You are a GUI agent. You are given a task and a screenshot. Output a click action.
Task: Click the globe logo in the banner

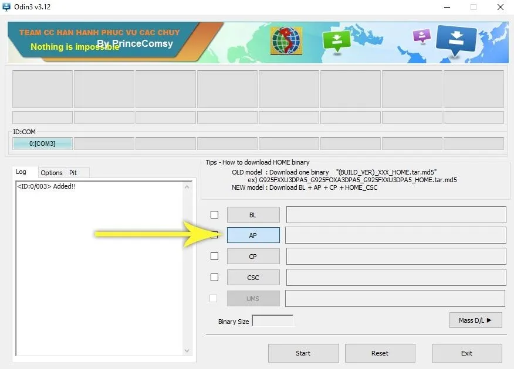click(x=286, y=40)
